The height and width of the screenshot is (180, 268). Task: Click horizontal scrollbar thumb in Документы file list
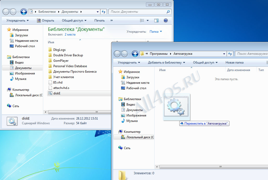pos(80,112)
